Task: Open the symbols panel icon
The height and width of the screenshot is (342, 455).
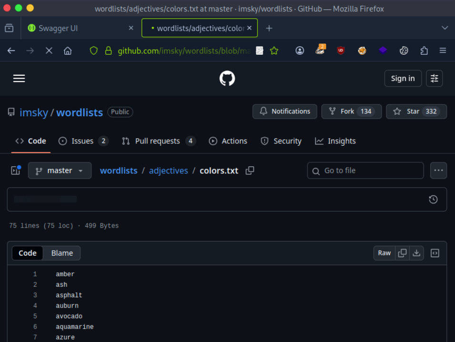Action: (435, 253)
